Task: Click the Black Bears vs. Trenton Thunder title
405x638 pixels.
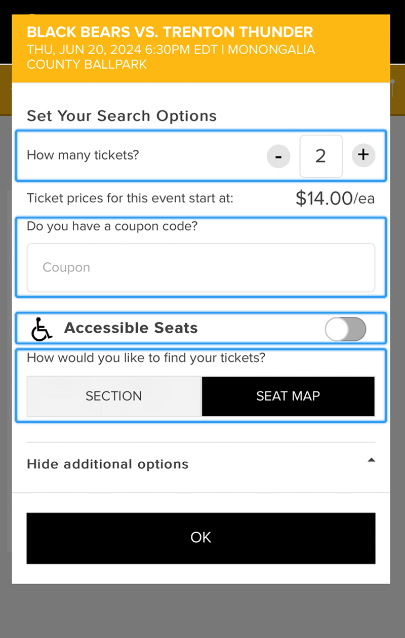Action: pyautogui.click(x=170, y=32)
